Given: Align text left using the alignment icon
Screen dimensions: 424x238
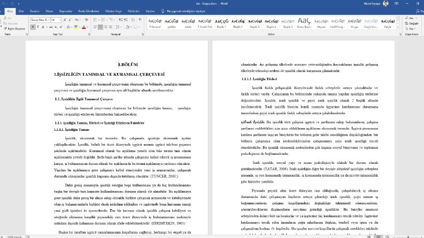Looking at the screenshot, I should (x=95, y=27).
